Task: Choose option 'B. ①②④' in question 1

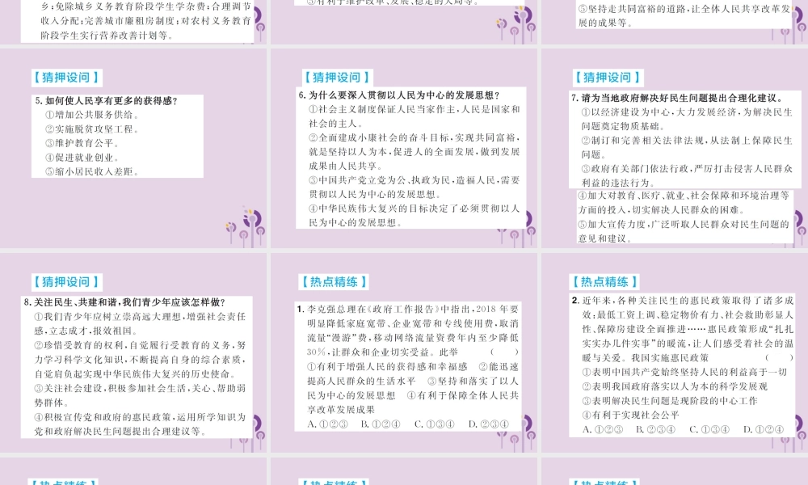Action: (x=381, y=424)
